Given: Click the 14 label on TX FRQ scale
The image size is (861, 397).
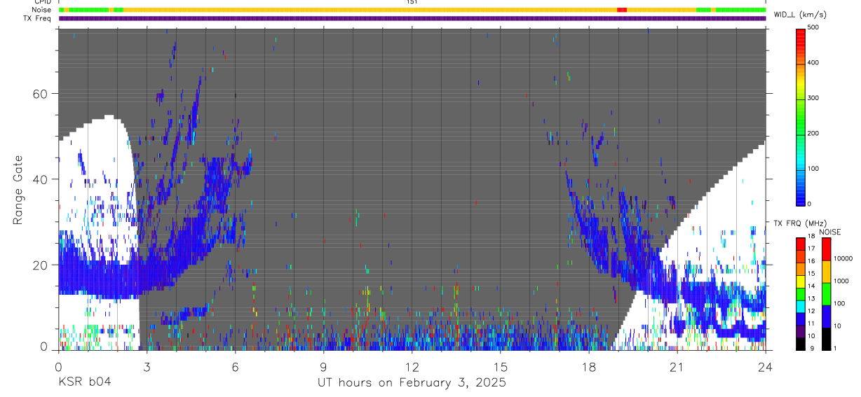Looking at the screenshot, I should click(812, 286).
